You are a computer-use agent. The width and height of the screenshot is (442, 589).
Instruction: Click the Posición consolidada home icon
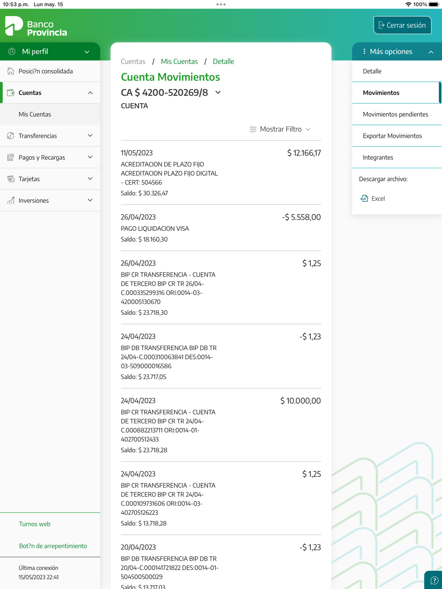coord(11,71)
